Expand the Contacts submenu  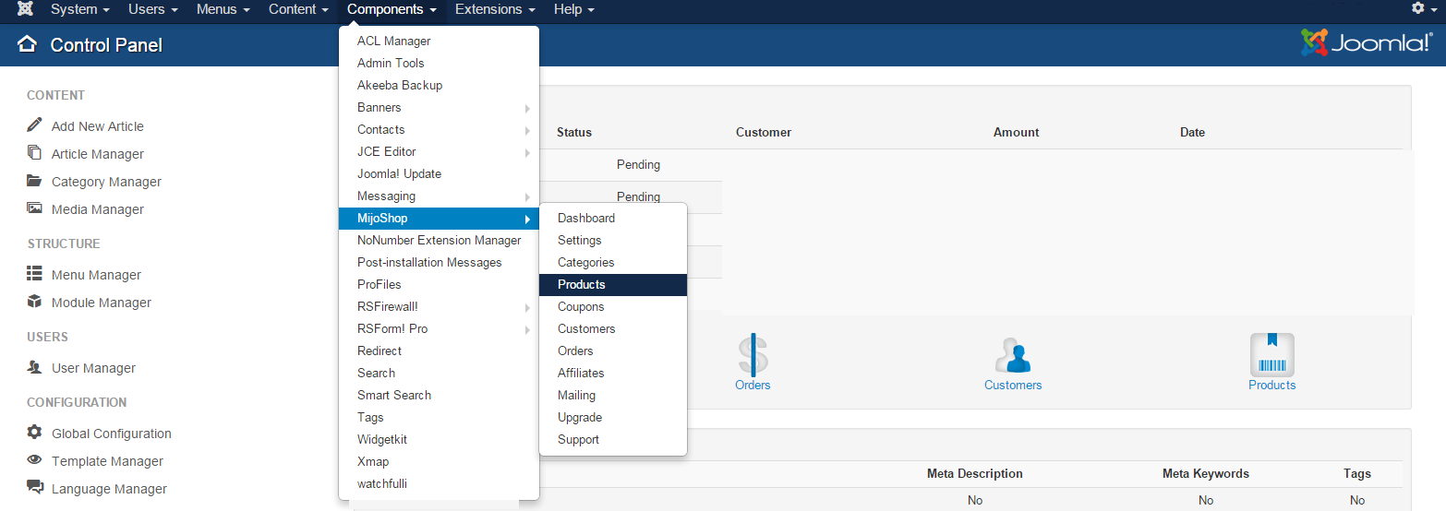click(439, 129)
